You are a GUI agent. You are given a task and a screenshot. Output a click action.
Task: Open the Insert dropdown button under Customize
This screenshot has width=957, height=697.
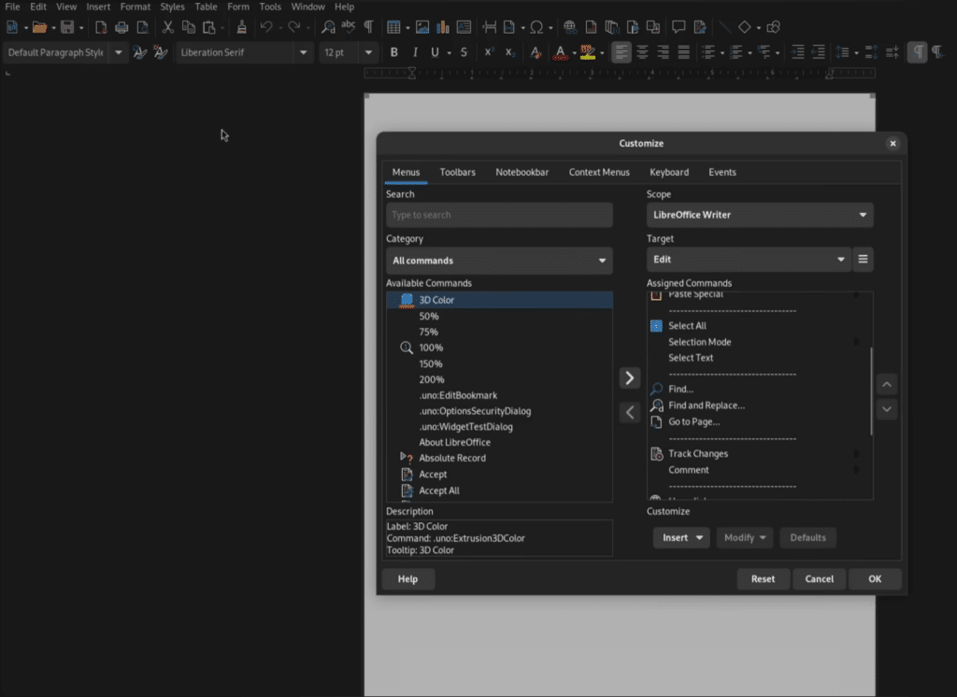681,538
